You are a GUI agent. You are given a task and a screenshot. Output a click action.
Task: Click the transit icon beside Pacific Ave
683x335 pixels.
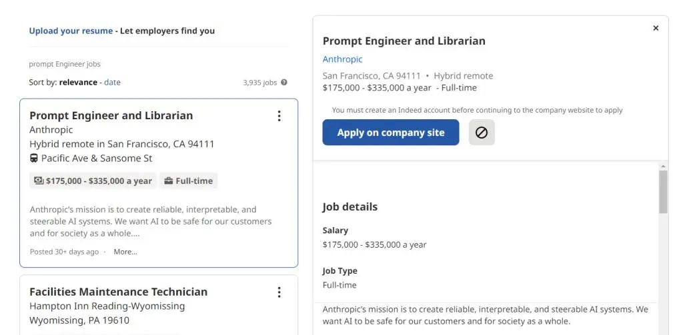click(34, 159)
